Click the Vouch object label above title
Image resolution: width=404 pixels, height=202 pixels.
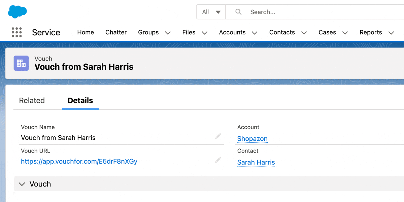(x=43, y=59)
